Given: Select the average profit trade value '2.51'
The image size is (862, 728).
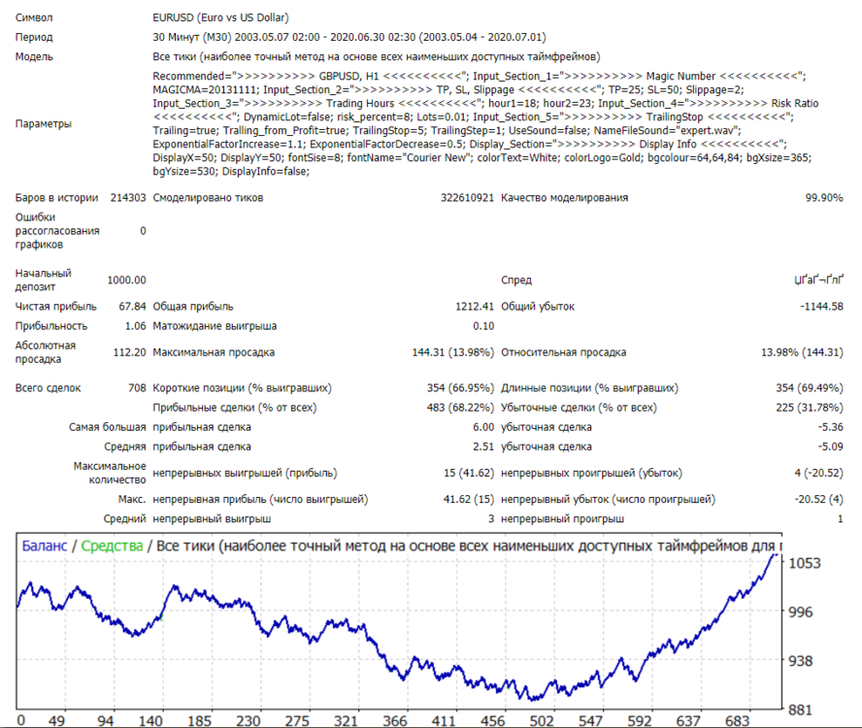Looking at the screenshot, I should click(483, 447).
